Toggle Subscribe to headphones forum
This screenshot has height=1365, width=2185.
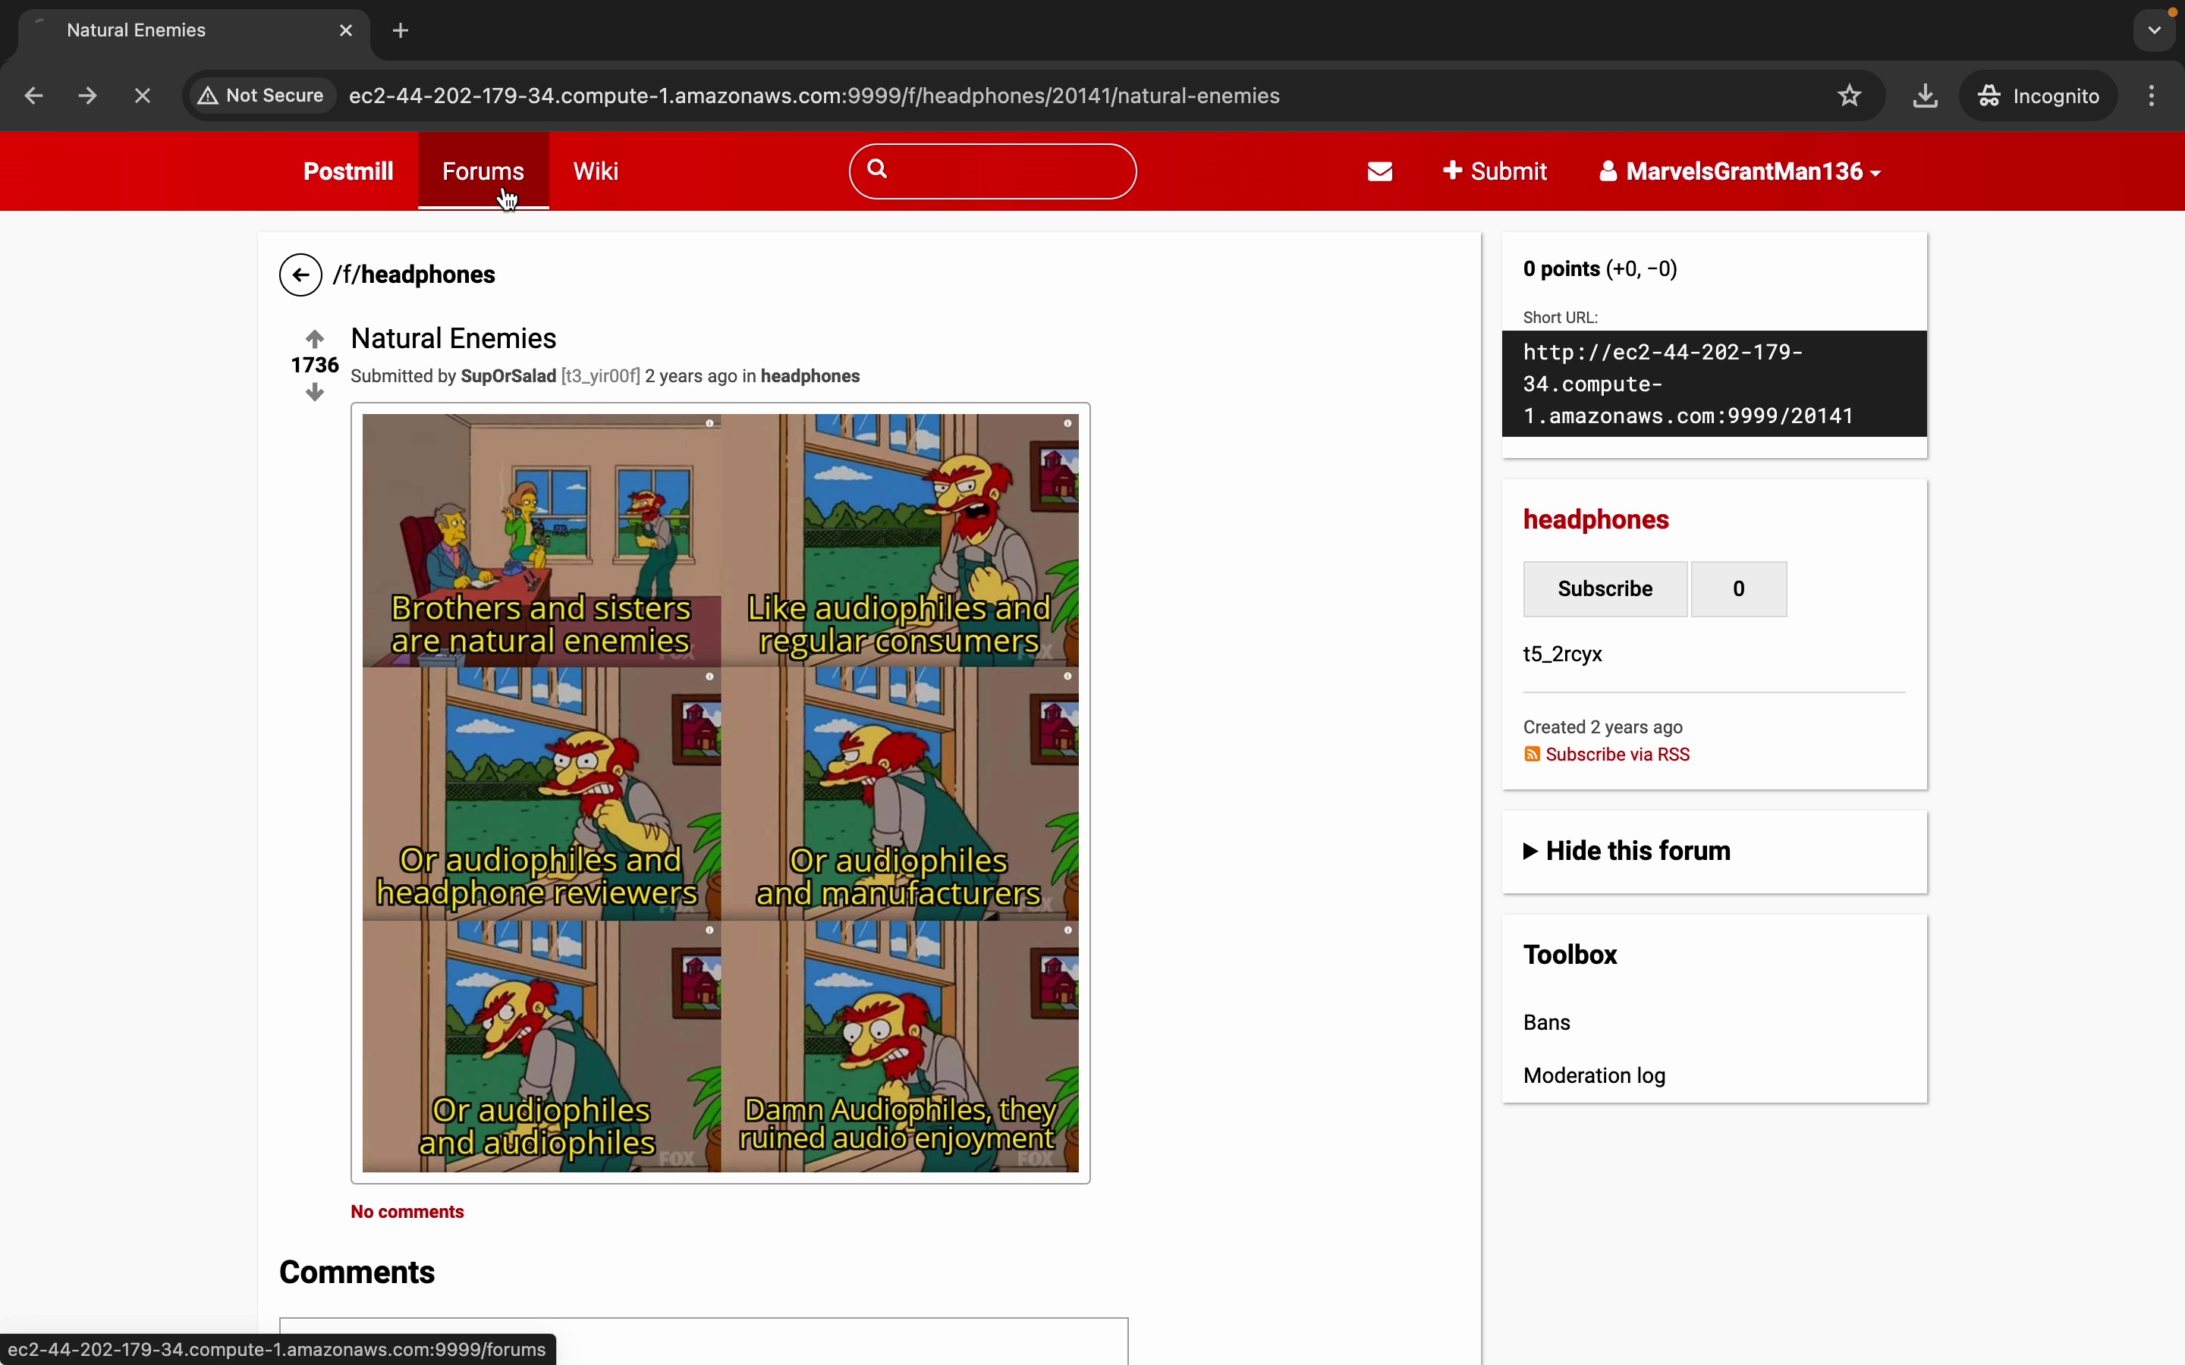coord(1605,588)
